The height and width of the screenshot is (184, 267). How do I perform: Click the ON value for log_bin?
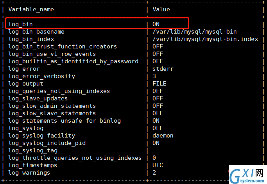pyautogui.click(x=156, y=24)
